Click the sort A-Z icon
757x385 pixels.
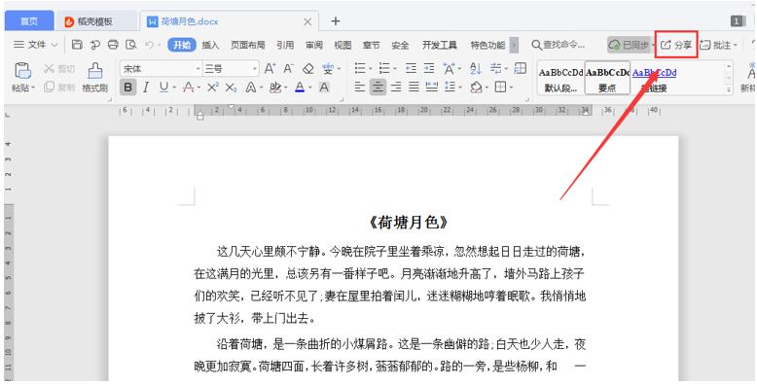click(x=475, y=68)
